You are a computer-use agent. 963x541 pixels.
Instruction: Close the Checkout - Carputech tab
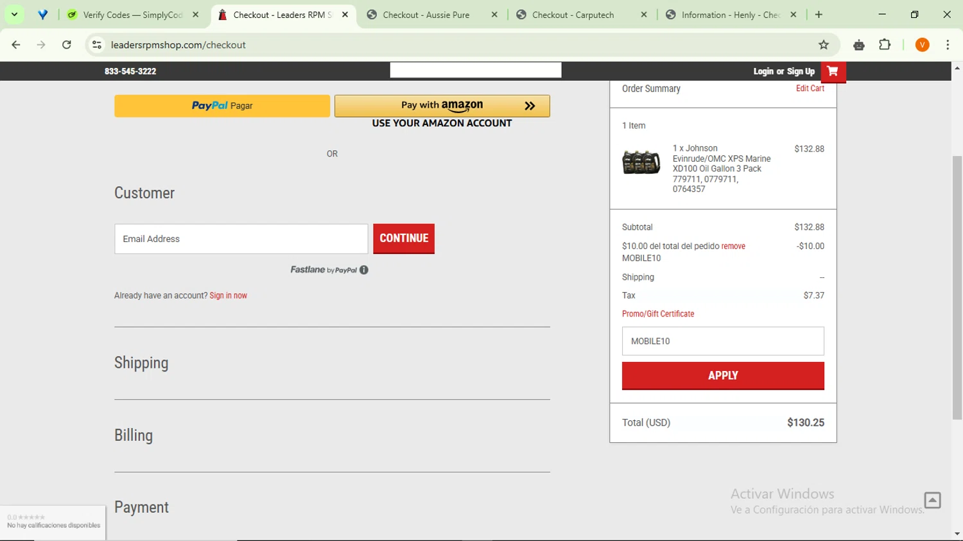point(644,15)
